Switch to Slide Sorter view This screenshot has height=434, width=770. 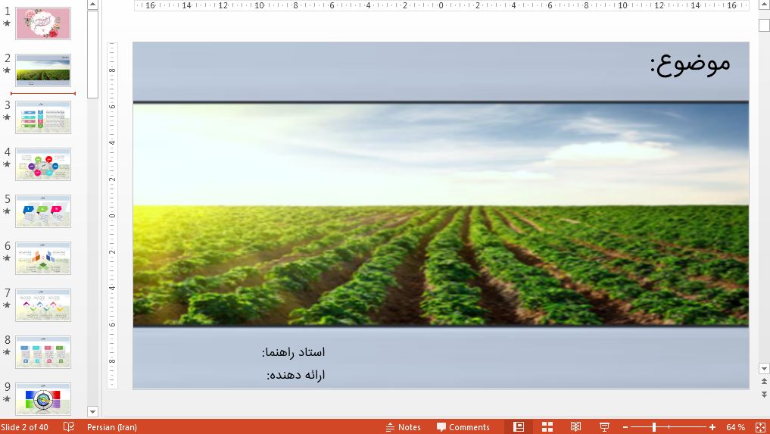(547, 427)
